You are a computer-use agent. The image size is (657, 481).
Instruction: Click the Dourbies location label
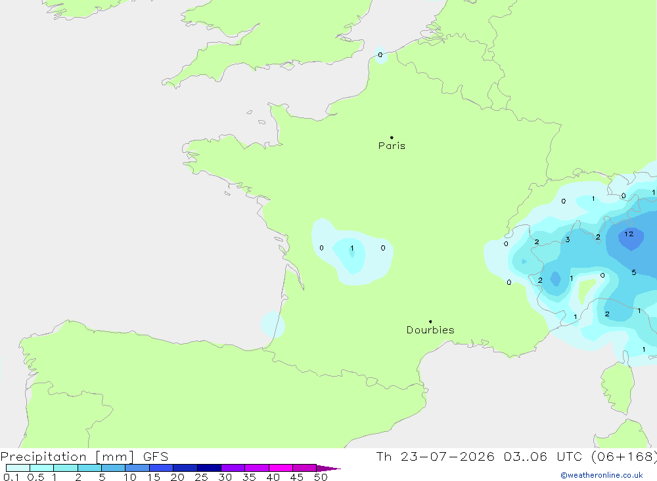click(x=430, y=330)
